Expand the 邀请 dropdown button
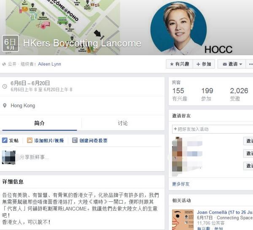This screenshot has width=253, height=230. (x=232, y=64)
